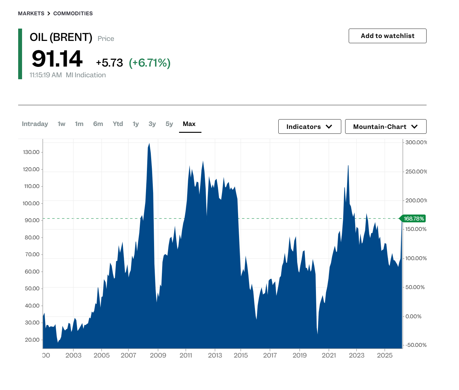Select the Max time range

click(189, 124)
